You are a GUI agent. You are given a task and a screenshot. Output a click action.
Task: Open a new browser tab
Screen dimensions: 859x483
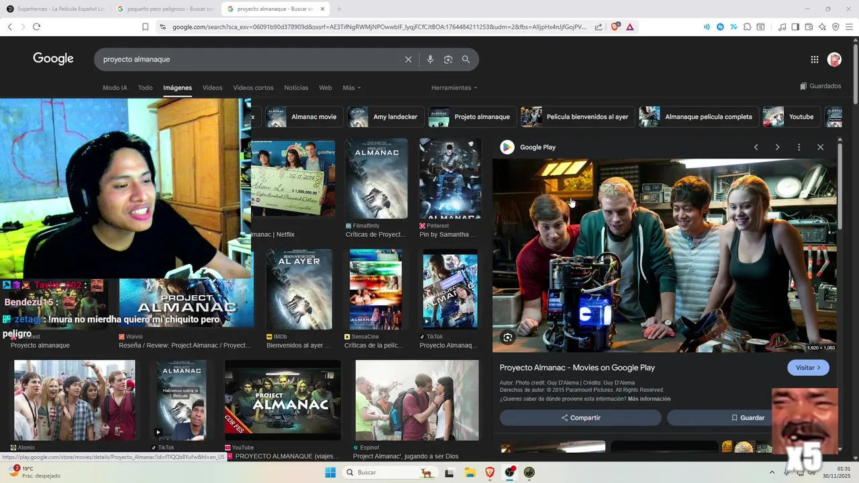pos(339,9)
